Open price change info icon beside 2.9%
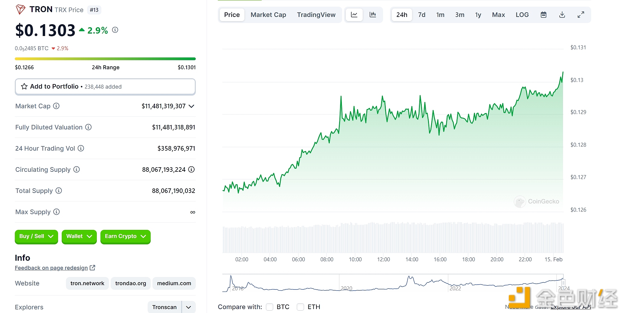 (x=115, y=30)
